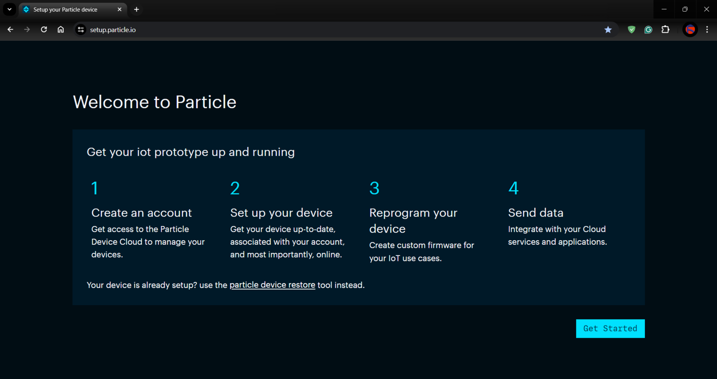717x379 pixels.
Task: Click the Send data step heading
Action: pos(536,213)
